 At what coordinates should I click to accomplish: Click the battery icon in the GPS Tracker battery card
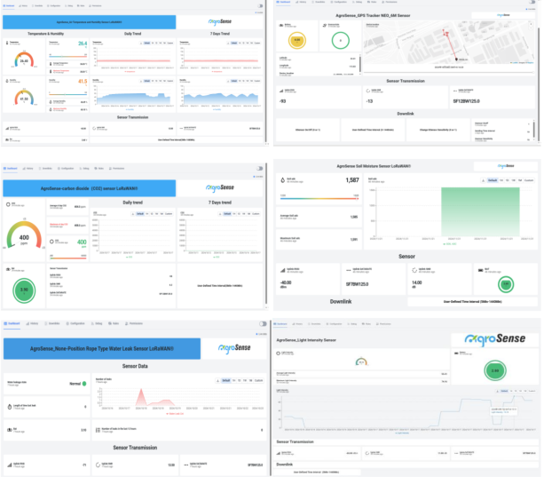click(x=281, y=26)
